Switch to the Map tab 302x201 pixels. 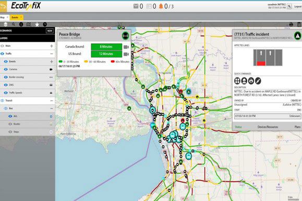click(3, 17)
